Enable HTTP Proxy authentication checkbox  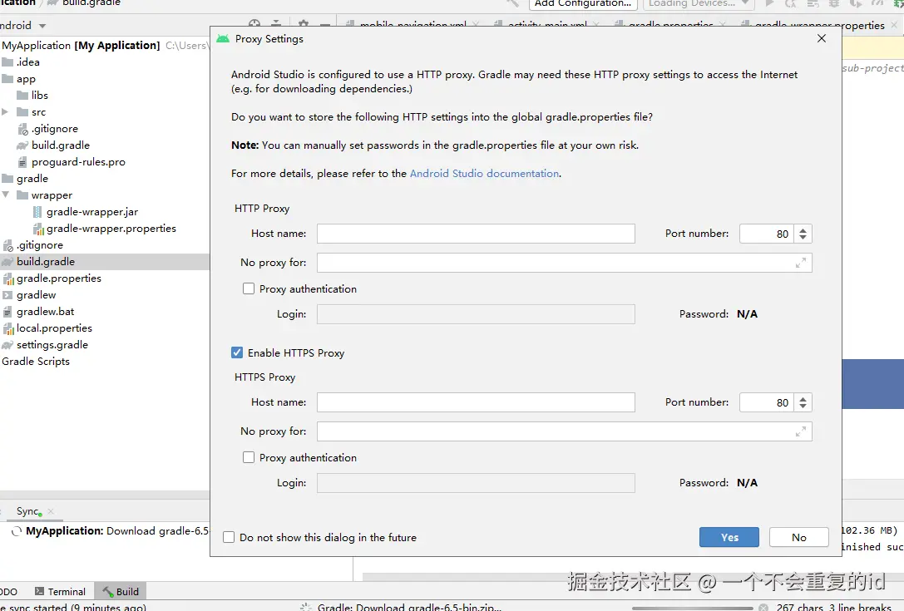point(249,288)
